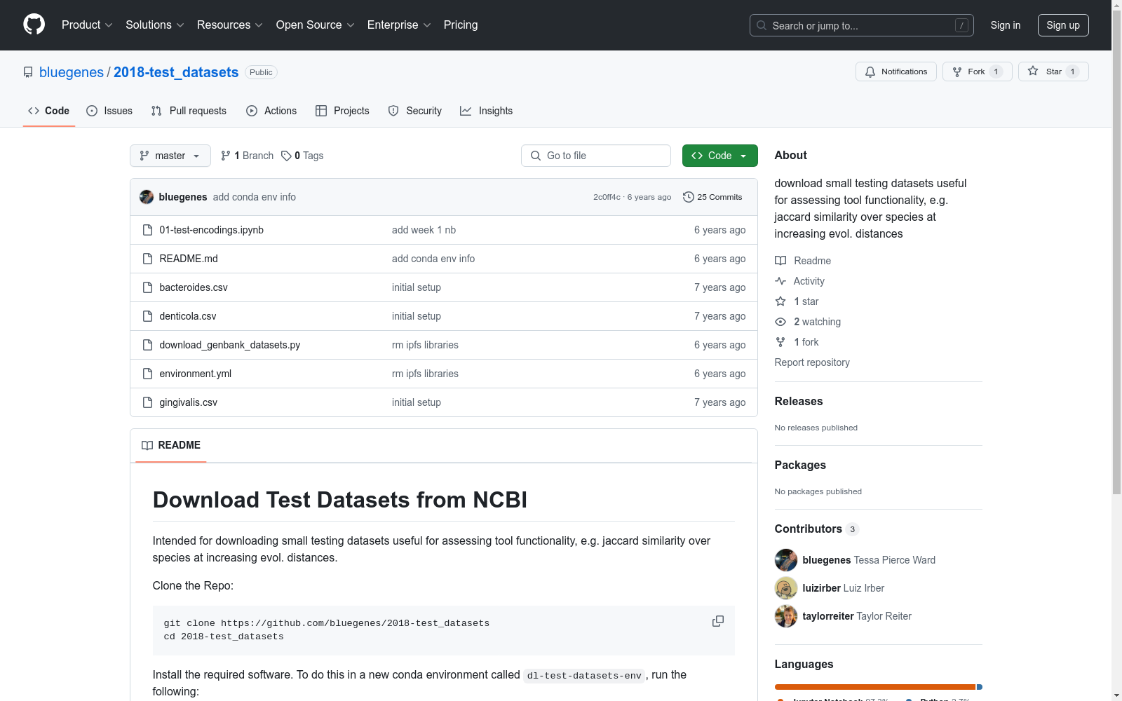
Task: Open the README tab with book icon
Action: [x=171, y=445]
